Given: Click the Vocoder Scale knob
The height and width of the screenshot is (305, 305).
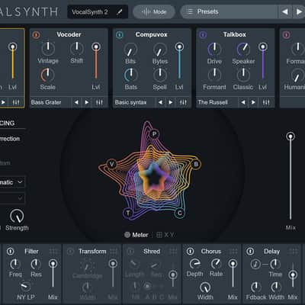Looking at the screenshot, I should 47,75.
